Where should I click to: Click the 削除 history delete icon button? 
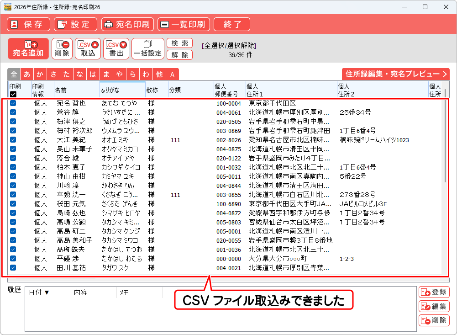tap(434, 320)
